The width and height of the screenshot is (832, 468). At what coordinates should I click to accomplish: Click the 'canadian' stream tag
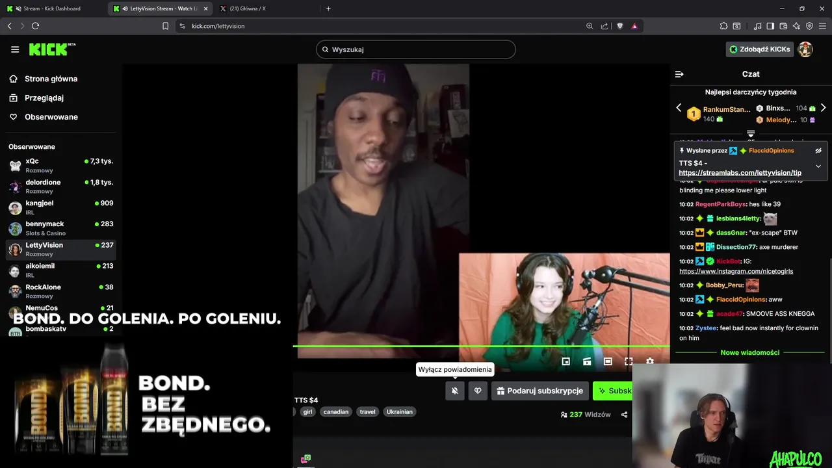pyautogui.click(x=336, y=411)
